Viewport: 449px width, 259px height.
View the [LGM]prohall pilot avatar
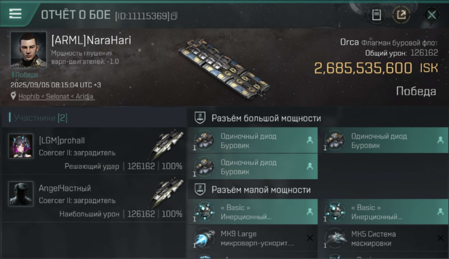click(x=21, y=146)
